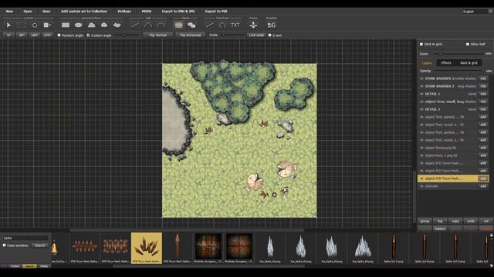Set rotation to 270 degrees
This screenshot has height=277, width=494.
48,35
